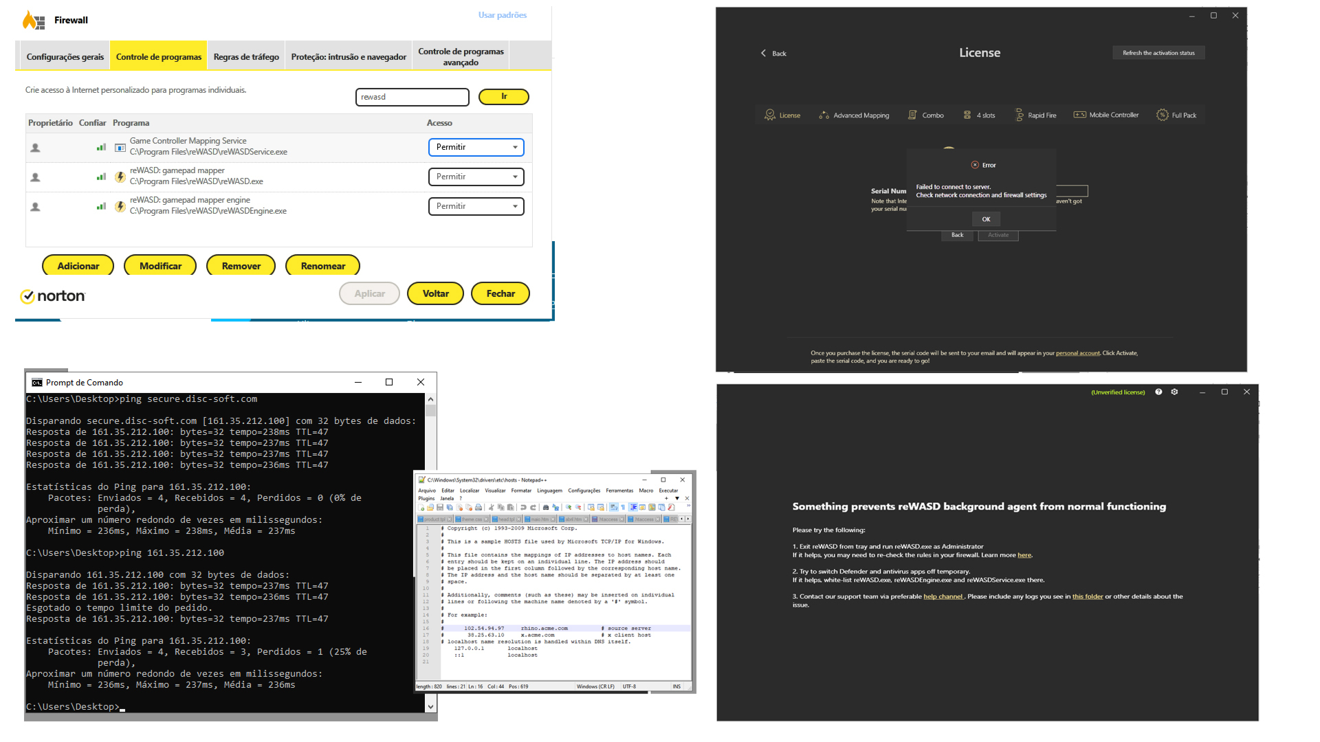Click the Notepad++ tab bar right scroll arrow
1320x742 pixels.
tap(688, 519)
